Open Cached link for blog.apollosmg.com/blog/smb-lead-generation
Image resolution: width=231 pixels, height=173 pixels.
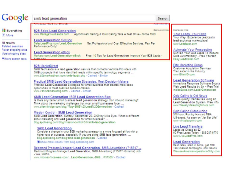coord(102,138)
